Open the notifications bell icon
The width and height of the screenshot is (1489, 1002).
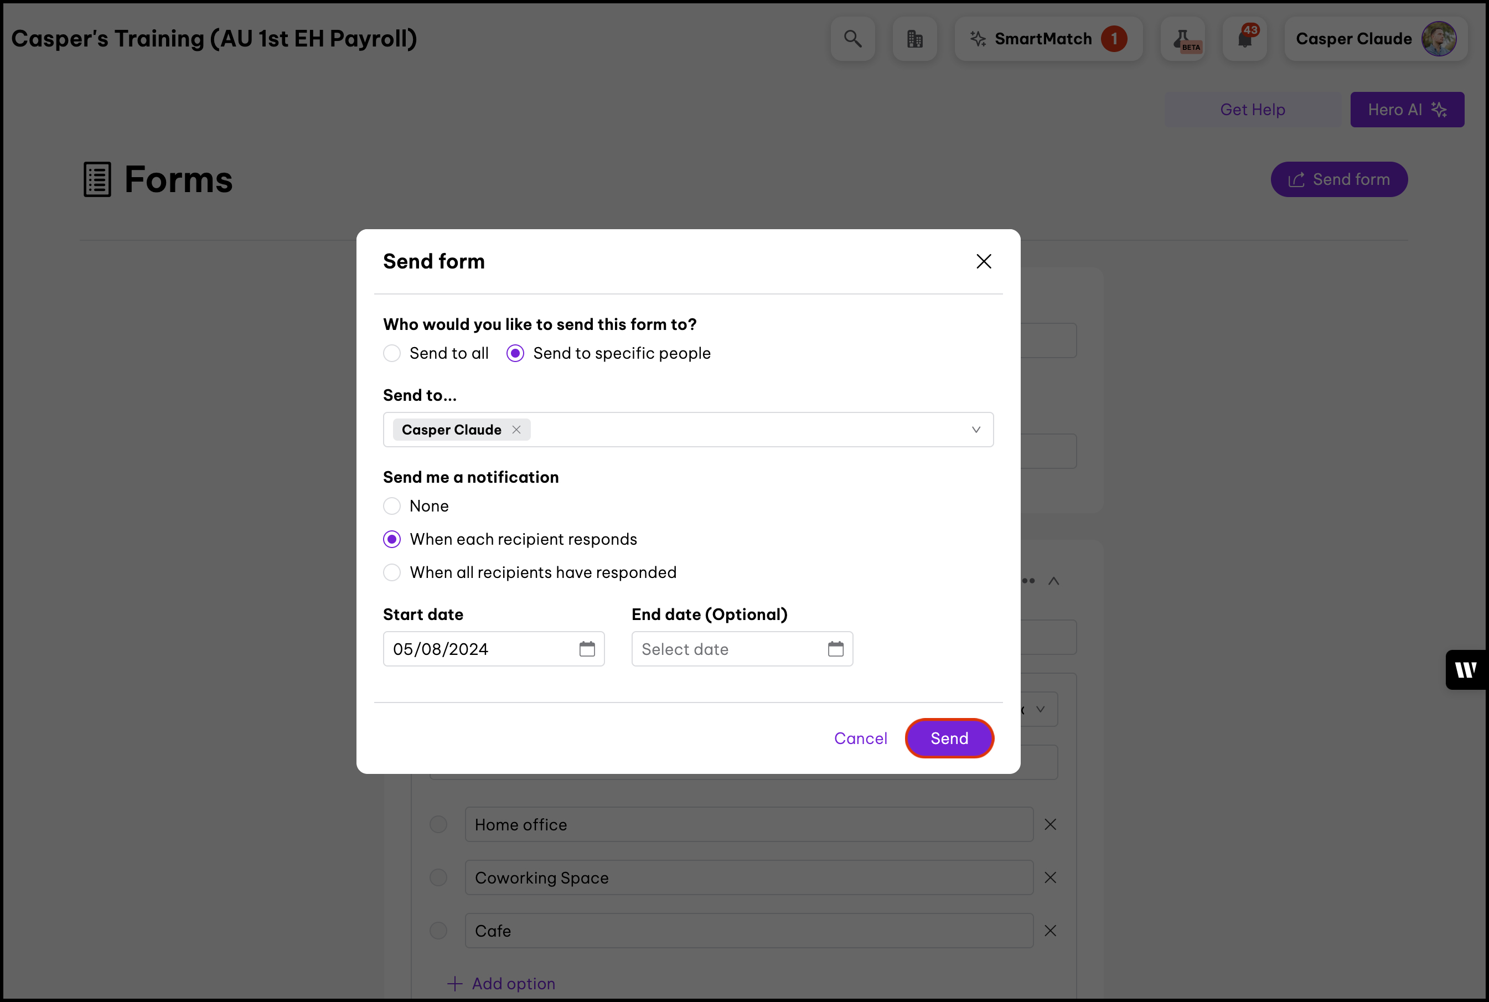pyautogui.click(x=1244, y=39)
